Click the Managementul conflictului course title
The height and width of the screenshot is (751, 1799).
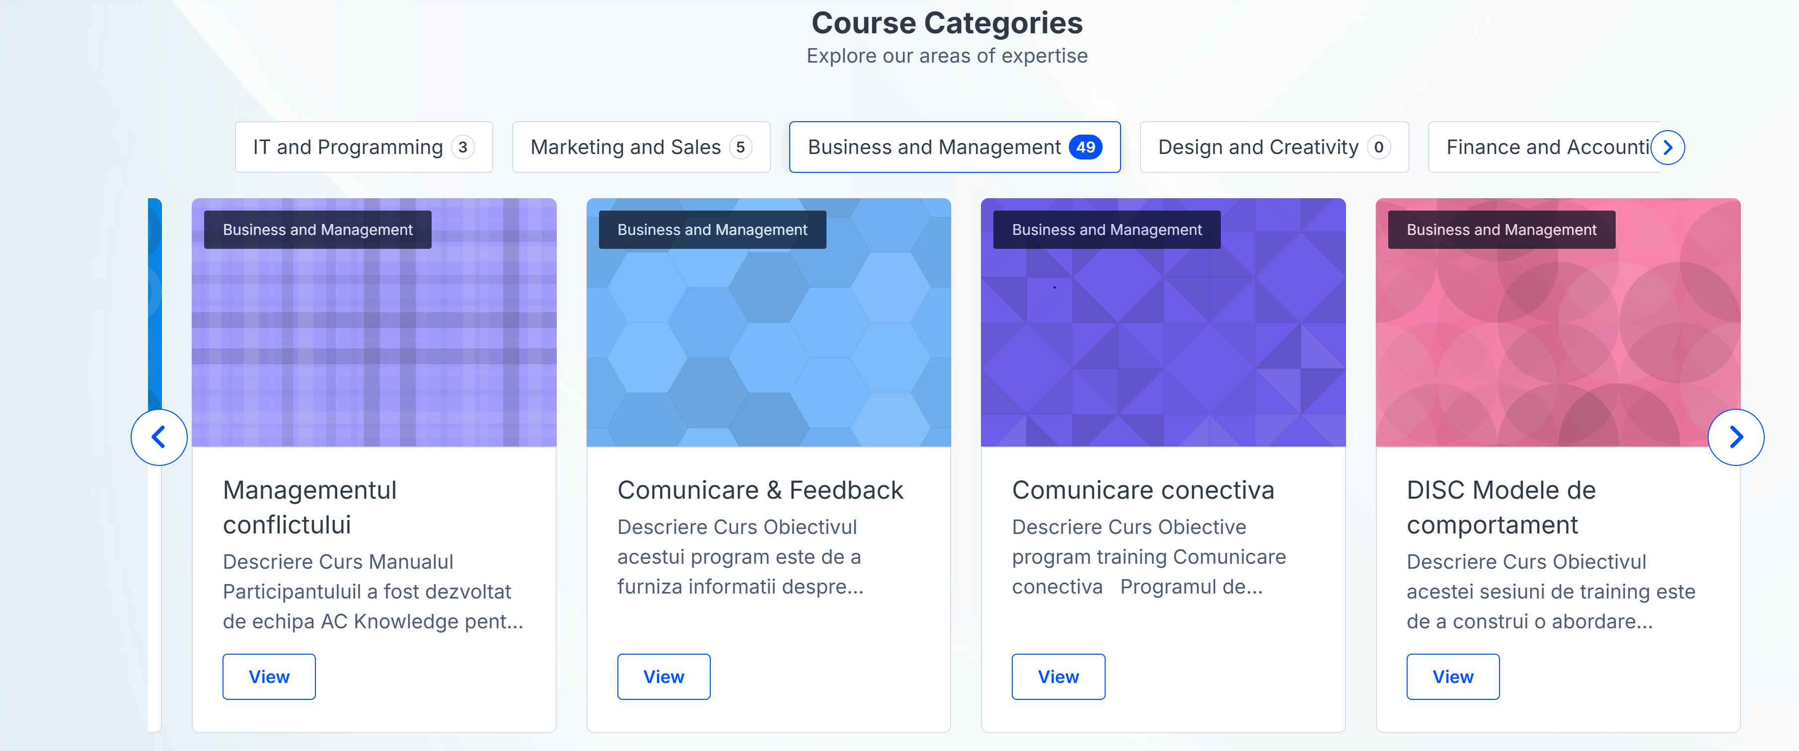pos(310,507)
